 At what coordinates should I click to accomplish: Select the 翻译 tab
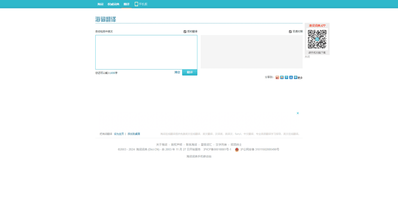coord(127,4)
